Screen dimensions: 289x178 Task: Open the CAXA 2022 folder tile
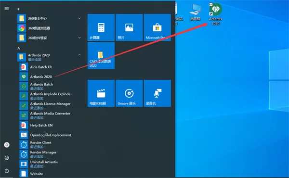[101, 56]
